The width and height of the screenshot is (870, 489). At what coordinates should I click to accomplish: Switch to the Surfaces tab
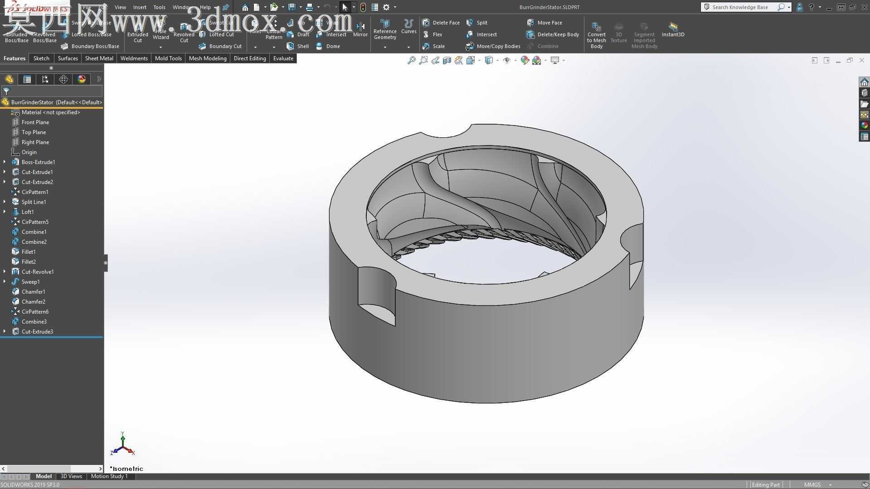click(68, 58)
